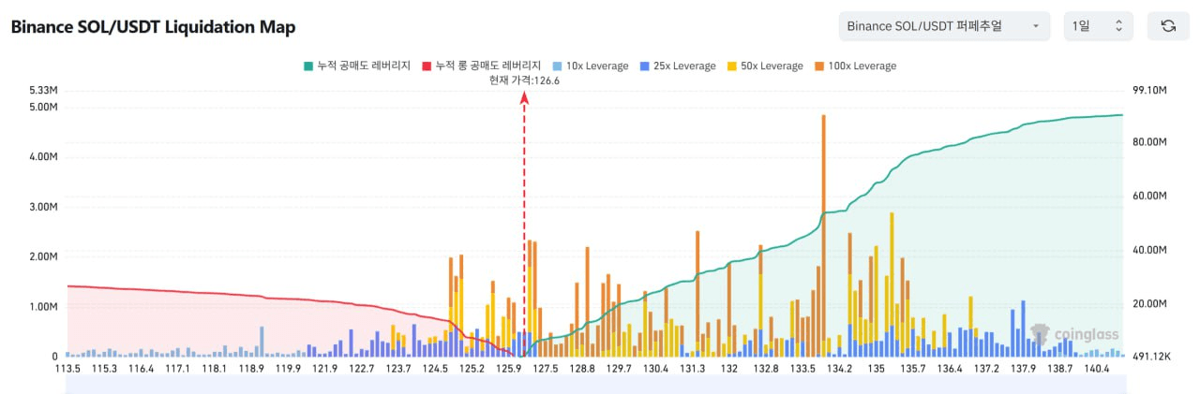
Task: Toggle the 누적 롱 공매도 레버리지 legend series
Action: [482, 66]
